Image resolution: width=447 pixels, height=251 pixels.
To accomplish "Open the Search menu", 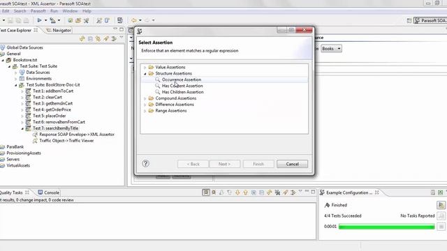I will click(x=20, y=11).
